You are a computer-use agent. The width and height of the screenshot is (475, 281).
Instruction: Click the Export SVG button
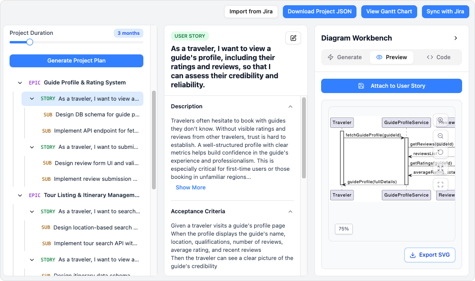(x=430, y=255)
